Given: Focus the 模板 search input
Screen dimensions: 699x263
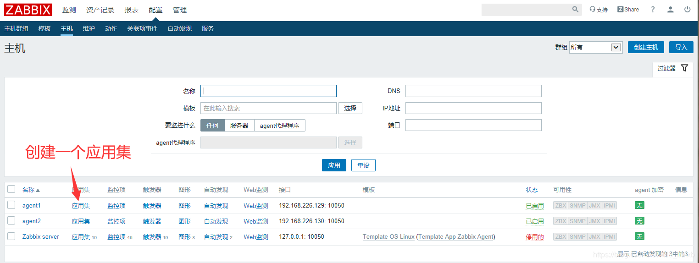Looking at the screenshot, I should pyautogui.click(x=268, y=108).
